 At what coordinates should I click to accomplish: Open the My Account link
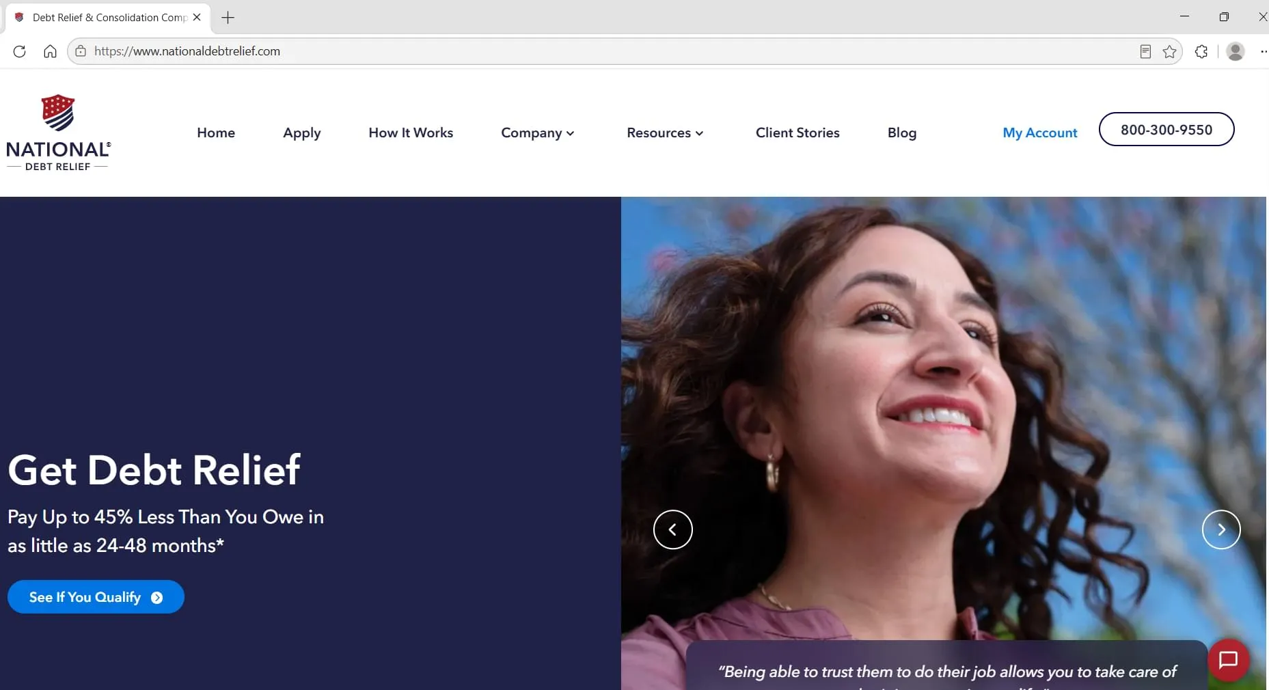coord(1040,133)
